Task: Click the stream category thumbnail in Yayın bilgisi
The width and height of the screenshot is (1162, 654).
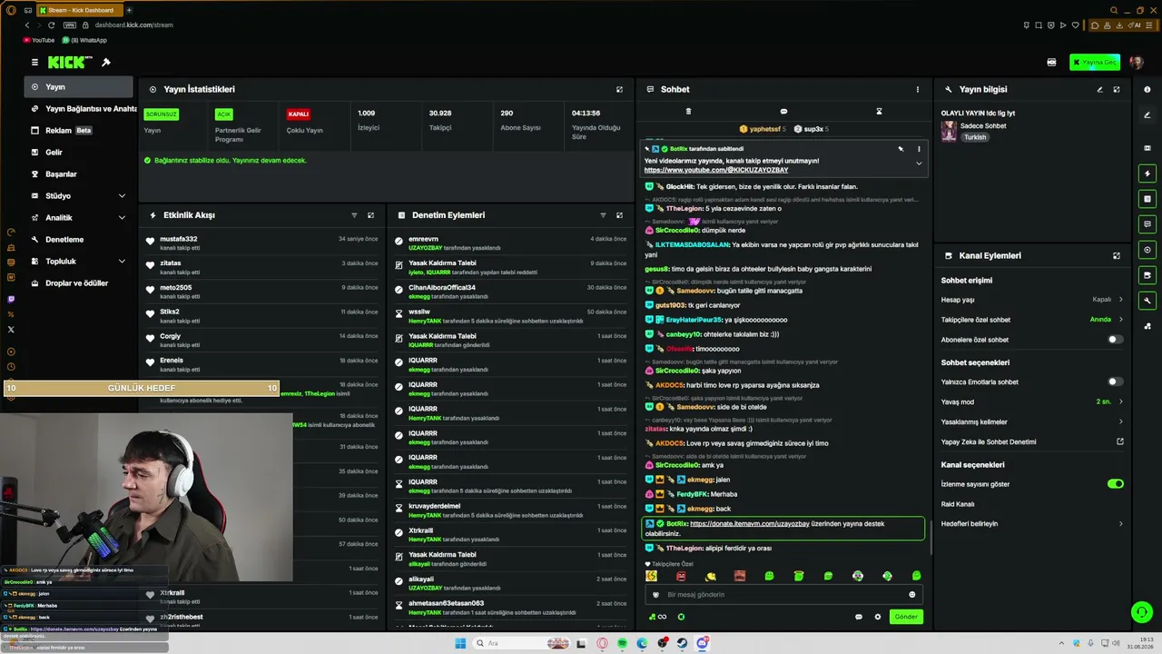Action: [x=949, y=132]
